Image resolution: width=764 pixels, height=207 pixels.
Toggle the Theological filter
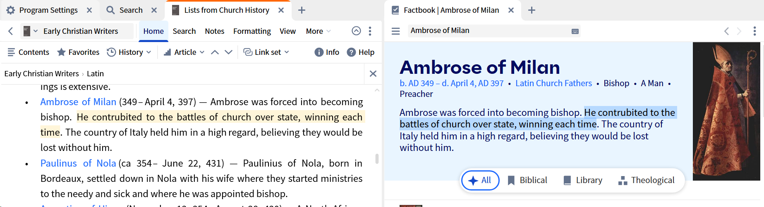coord(646,180)
